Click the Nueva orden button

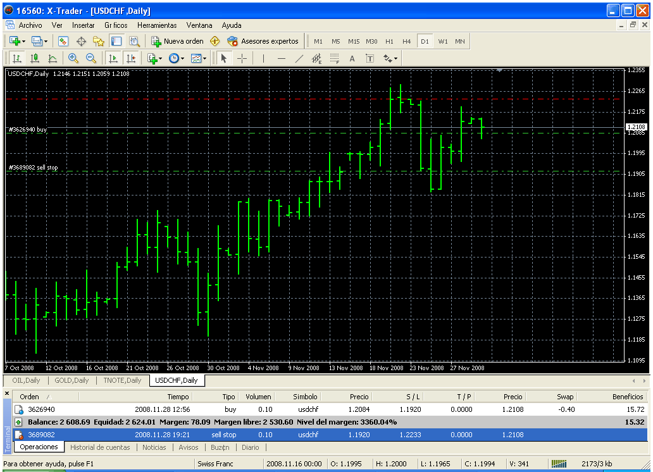pos(177,41)
